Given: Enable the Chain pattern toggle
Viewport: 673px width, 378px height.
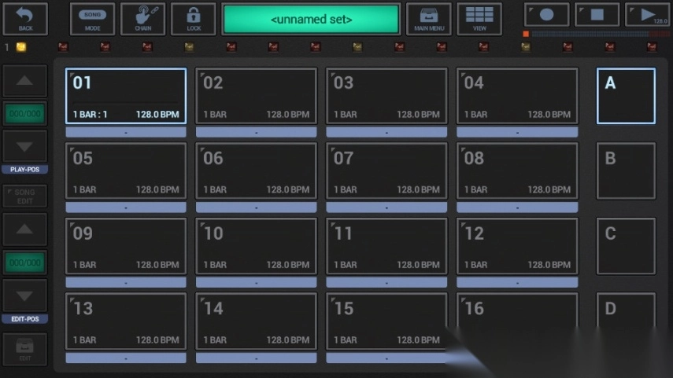Looking at the screenshot, I should coord(142,18).
